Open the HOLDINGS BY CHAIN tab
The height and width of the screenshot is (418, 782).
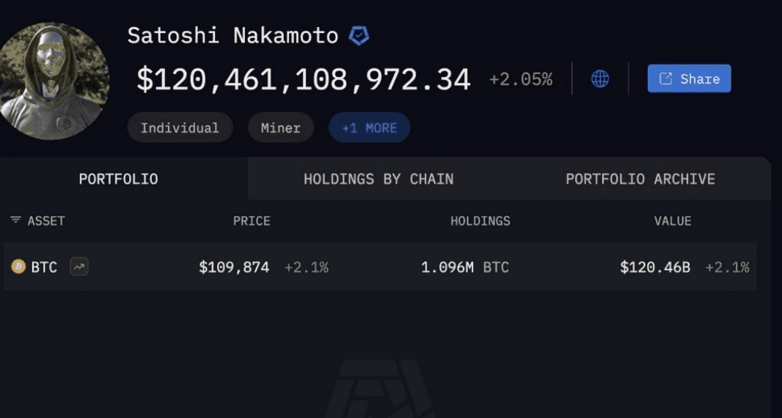click(379, 179)
